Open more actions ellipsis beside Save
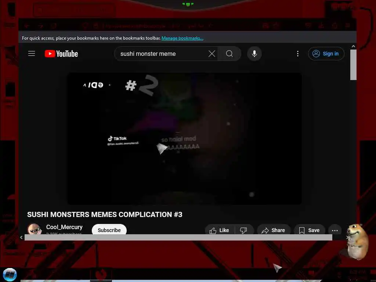This screenshot has width=376, height=282. (x=335, y=230)
